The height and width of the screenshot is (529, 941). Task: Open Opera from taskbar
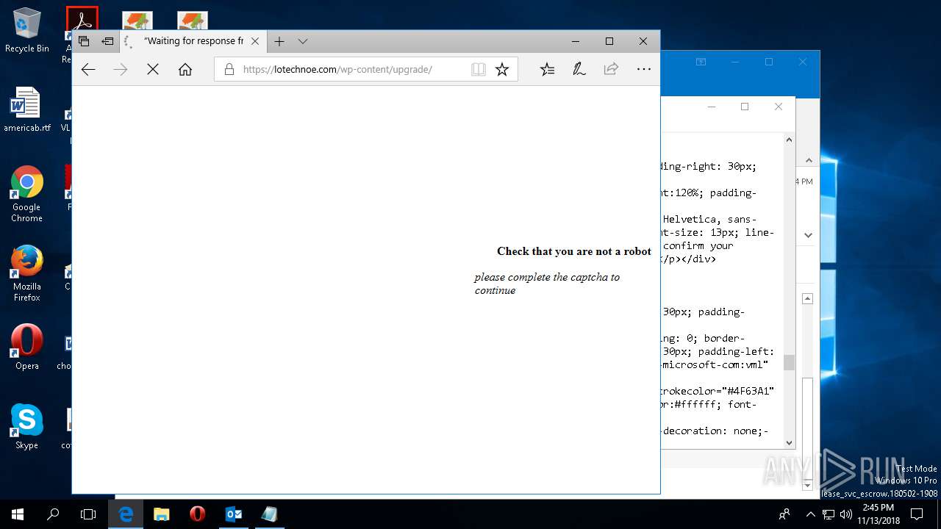[x=198, y=514]
